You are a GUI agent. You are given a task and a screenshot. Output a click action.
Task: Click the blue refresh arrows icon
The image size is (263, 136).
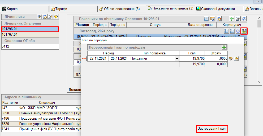point(244,19)
